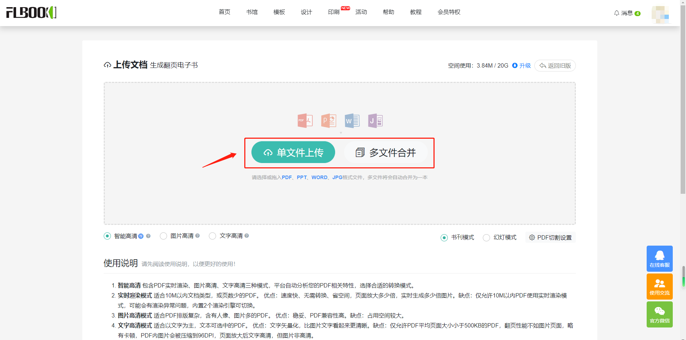This screenshot has height=340, width=686.
Task: Go to 首页 in top navigation
Action: click(x=225, y=12)
